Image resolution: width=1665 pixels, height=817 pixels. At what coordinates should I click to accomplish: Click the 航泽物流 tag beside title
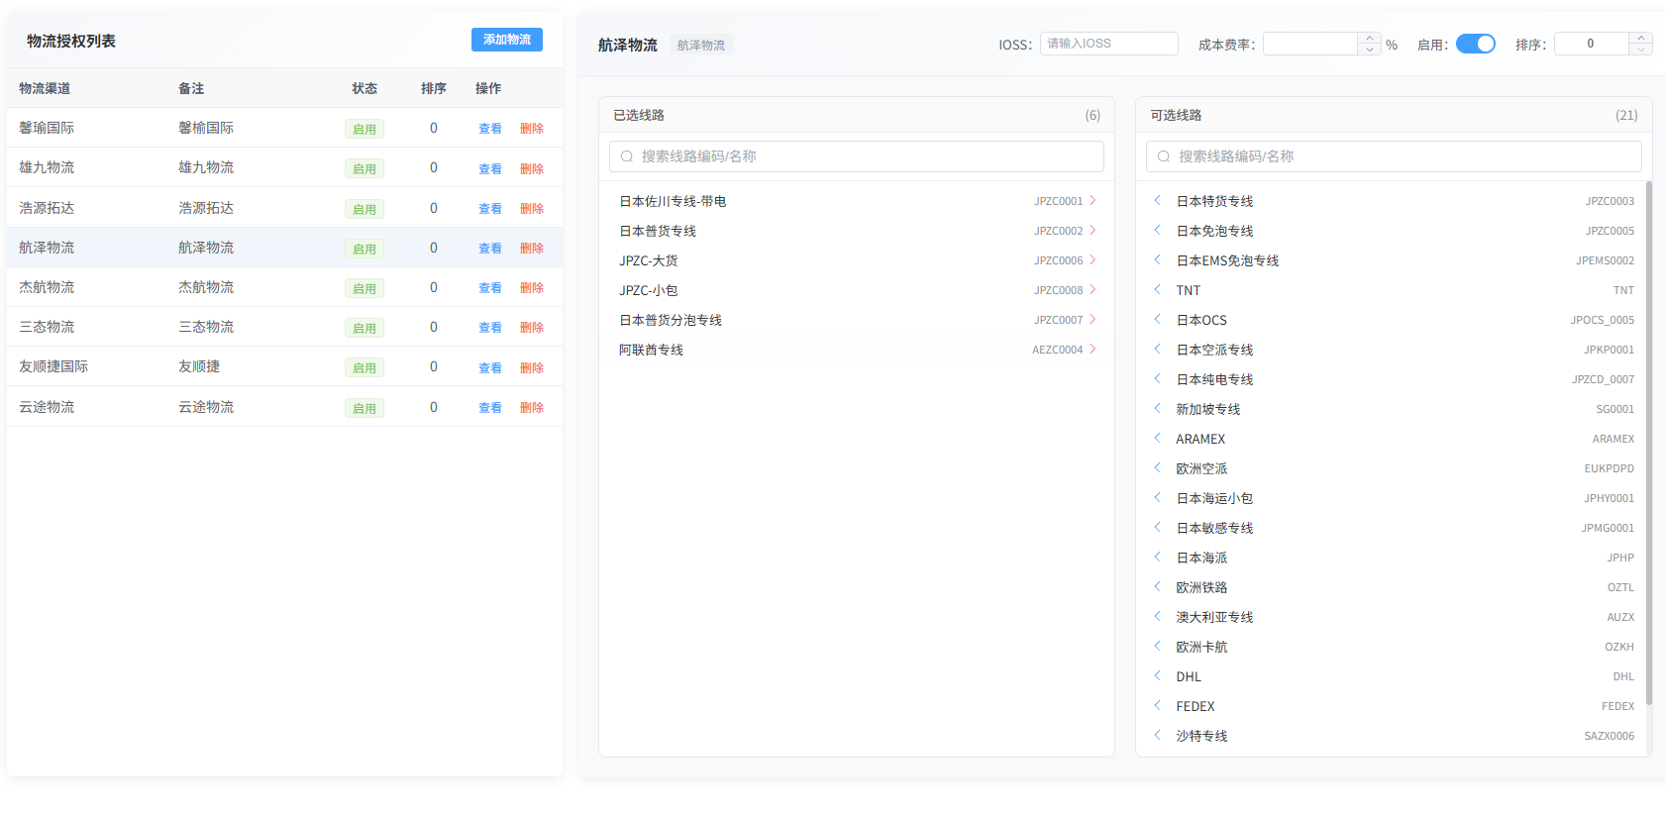pos(701,45)
